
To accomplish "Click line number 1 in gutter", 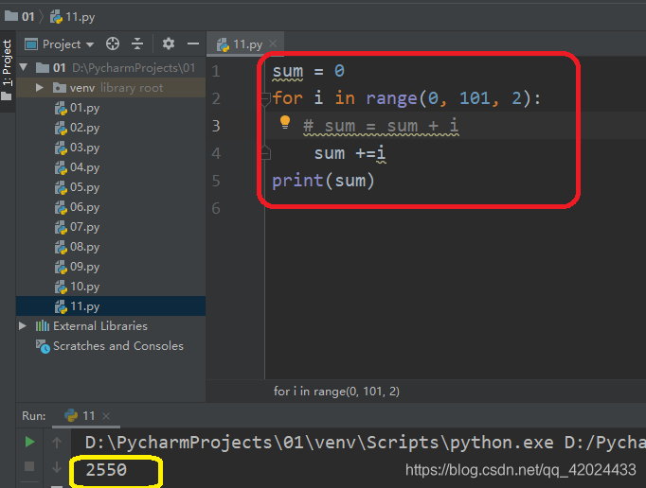I will [x=216, y=71].
